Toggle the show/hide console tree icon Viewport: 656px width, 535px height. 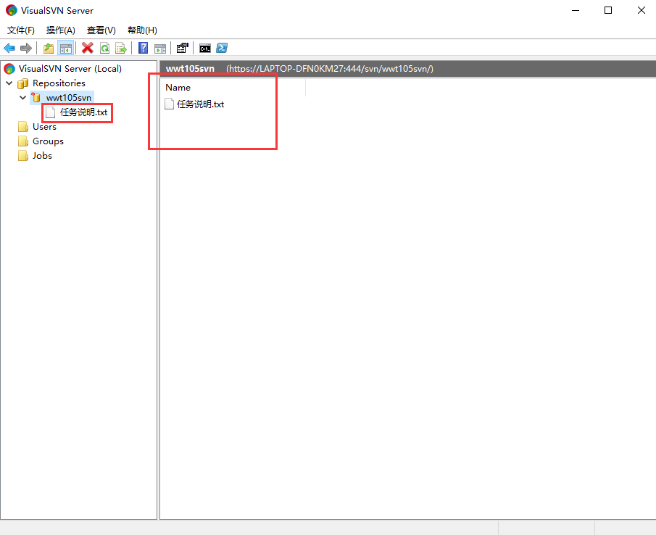[x=65, y=49]
